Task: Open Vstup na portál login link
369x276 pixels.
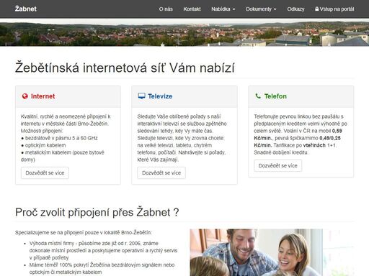Action: click(334, 9)
